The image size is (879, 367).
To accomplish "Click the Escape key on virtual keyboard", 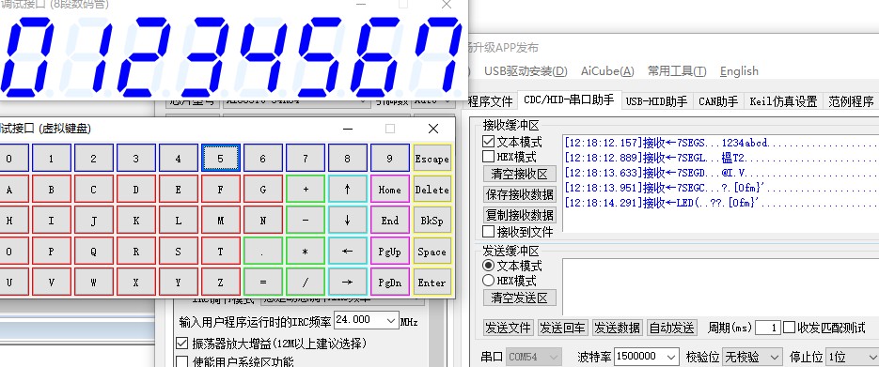I will coord(432,159).
